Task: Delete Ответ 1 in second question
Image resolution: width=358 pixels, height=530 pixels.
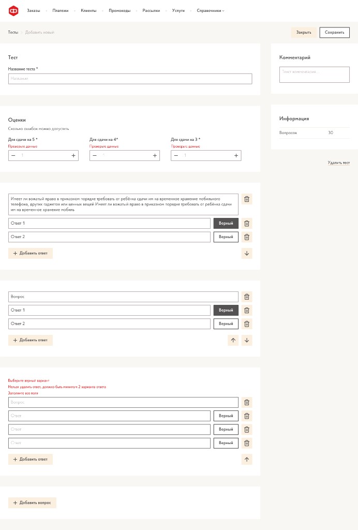Action: pyautogui.click(x=247, y=311)
